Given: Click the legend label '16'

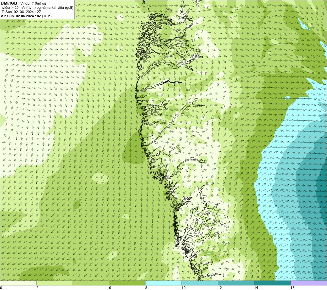Looking at the screenshot, I should (x=292, y=288).
